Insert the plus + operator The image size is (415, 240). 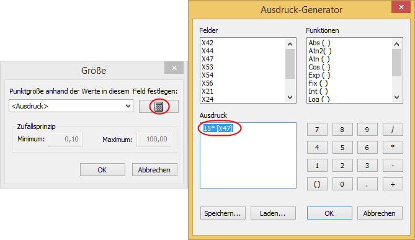pos(393,184)
